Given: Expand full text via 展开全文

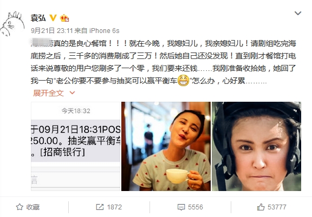Looking at the screenshot, I should click(48, 93).
